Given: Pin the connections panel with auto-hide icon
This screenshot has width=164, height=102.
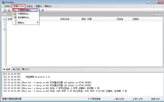Looking at the screenshot, I should pyautogui.click(x=159, y=14).
